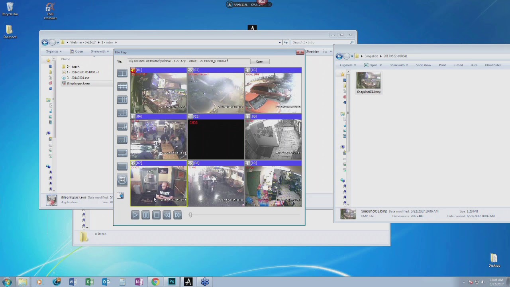Pick the fourth layout icon in File Play sidebar

coord(122,113)
